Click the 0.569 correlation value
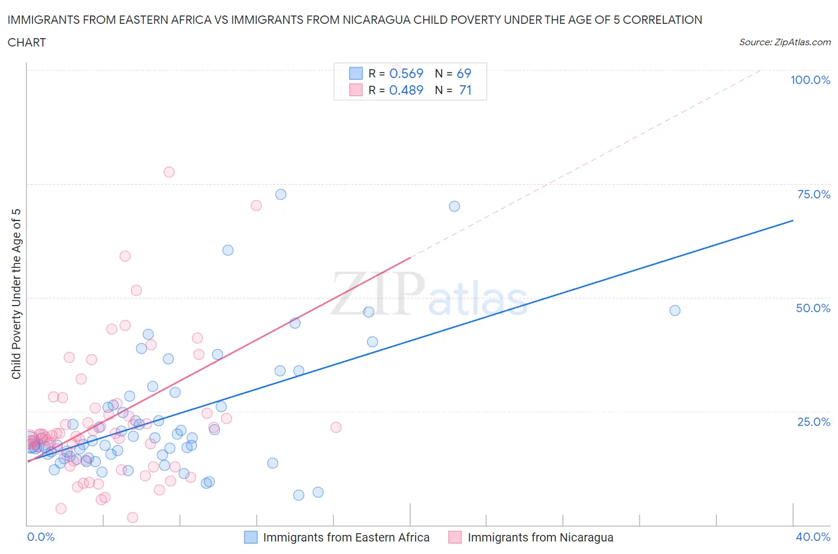The height and width of the screenshot is (554, 838). (x=406, y=73)
